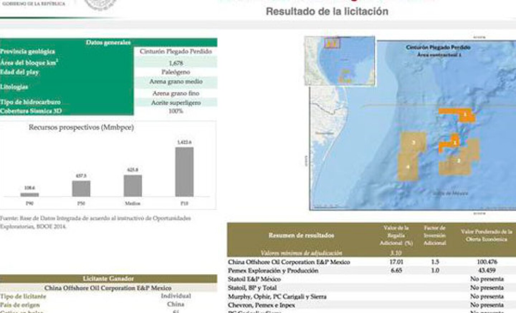This screenshot has width=516, height=313.
Task: Open the inset overview map
Action: (x=340, y=61)
